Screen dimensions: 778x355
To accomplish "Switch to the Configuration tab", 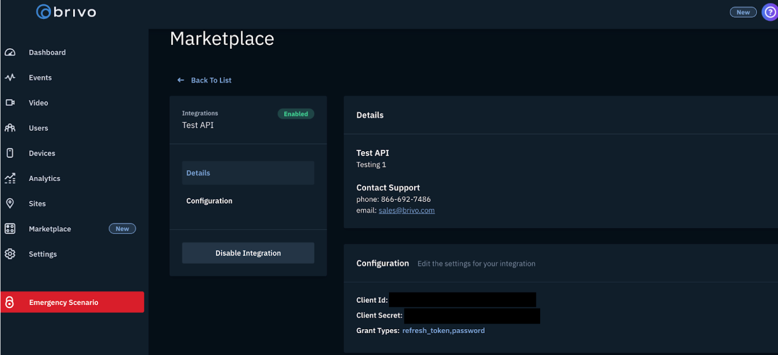I will point(209,201).
